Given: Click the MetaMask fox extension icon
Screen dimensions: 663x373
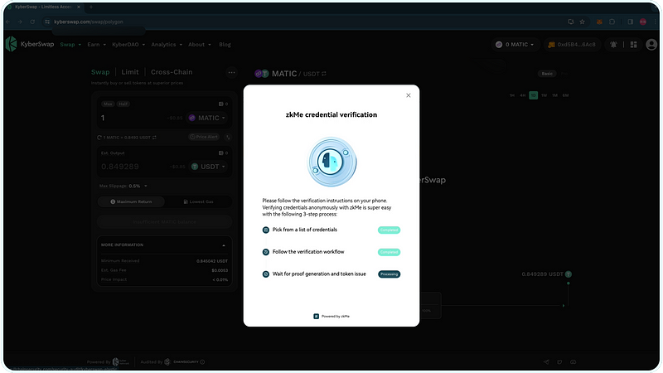Looking at the screenshot, I should click(599, 22).
